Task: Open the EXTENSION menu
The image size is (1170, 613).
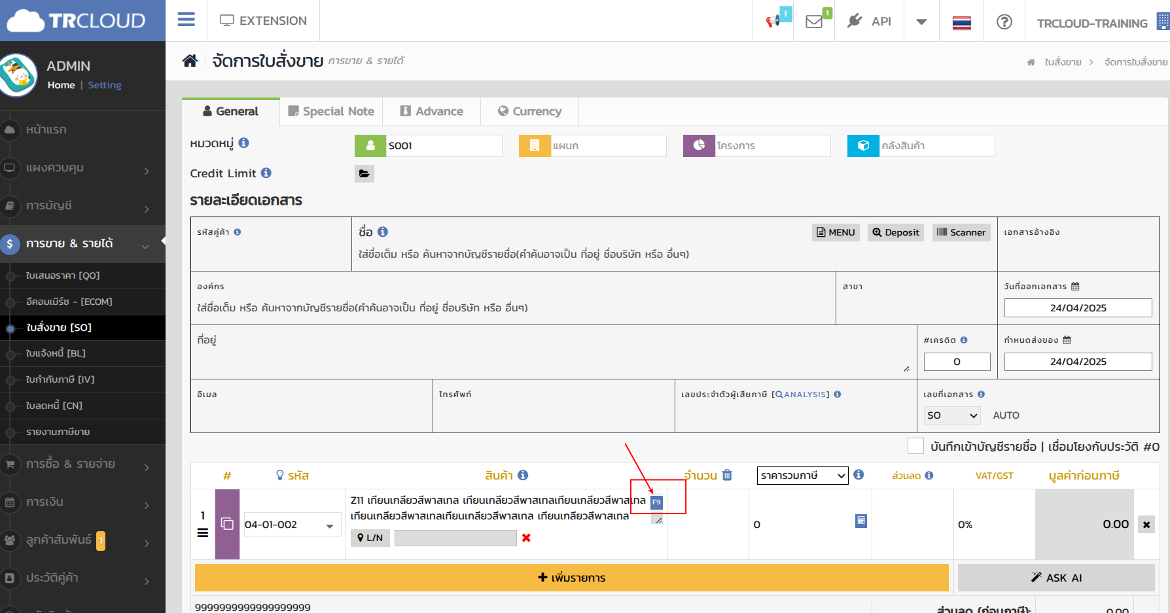Action: tap(263, 21)
